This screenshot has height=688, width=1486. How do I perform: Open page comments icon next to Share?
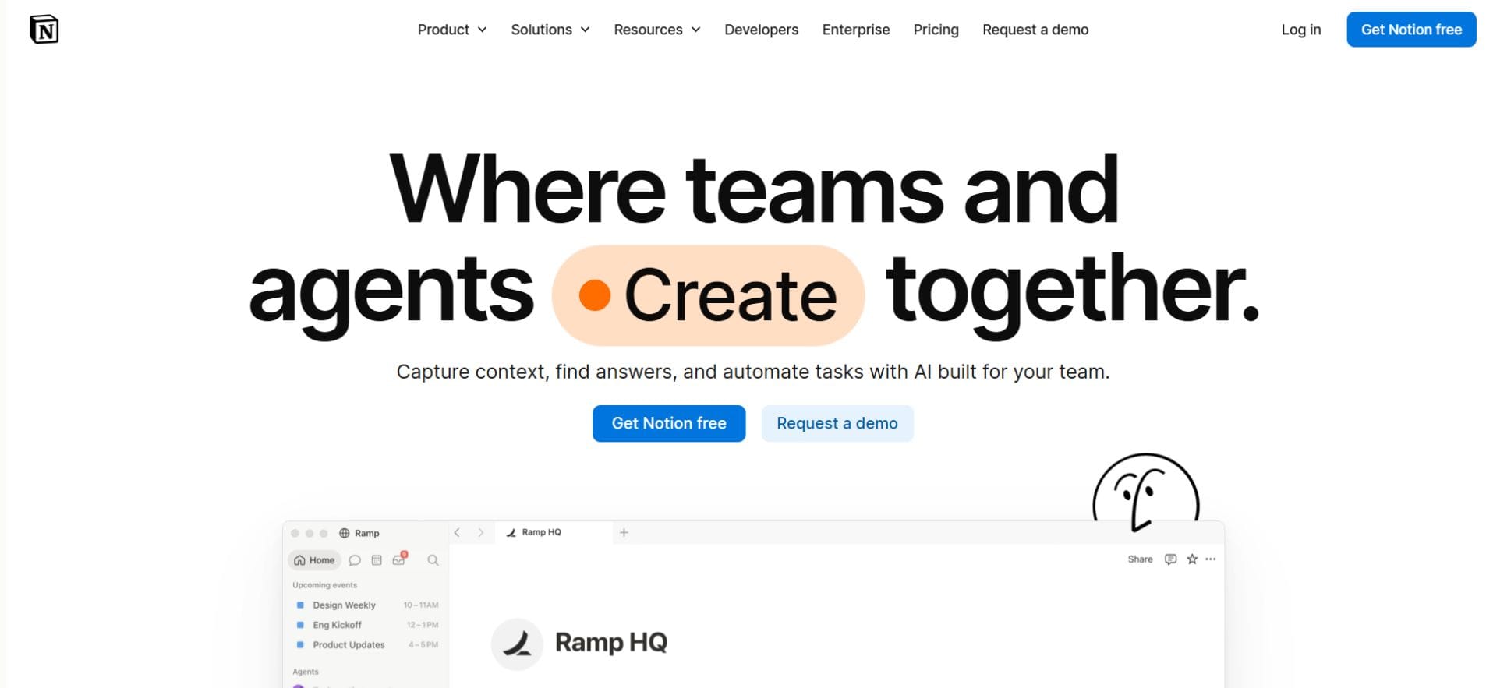(x=1170, y=559)
